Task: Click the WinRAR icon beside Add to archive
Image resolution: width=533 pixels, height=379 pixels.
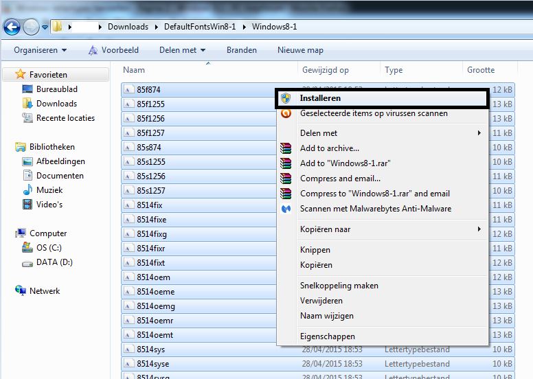Action: coord(286,148)
